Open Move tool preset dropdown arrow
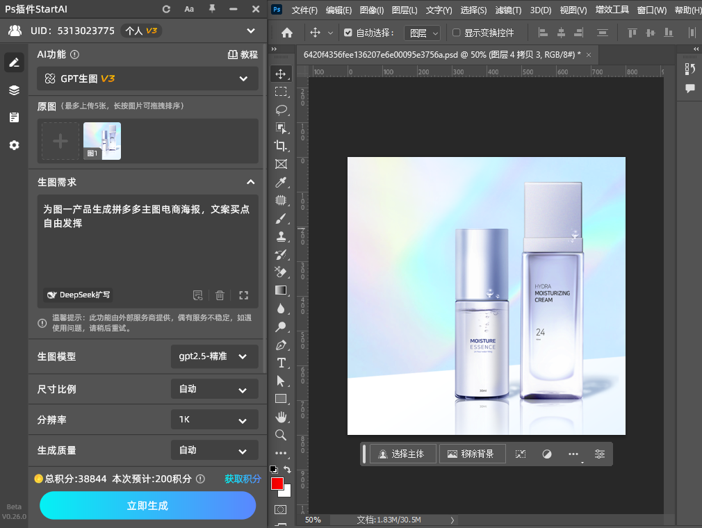702x528 pixels. point(330,33)
